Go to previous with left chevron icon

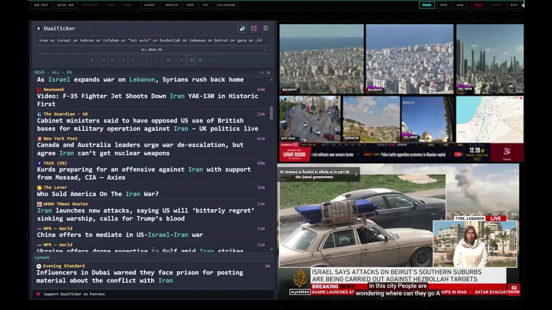pos(143,60)
